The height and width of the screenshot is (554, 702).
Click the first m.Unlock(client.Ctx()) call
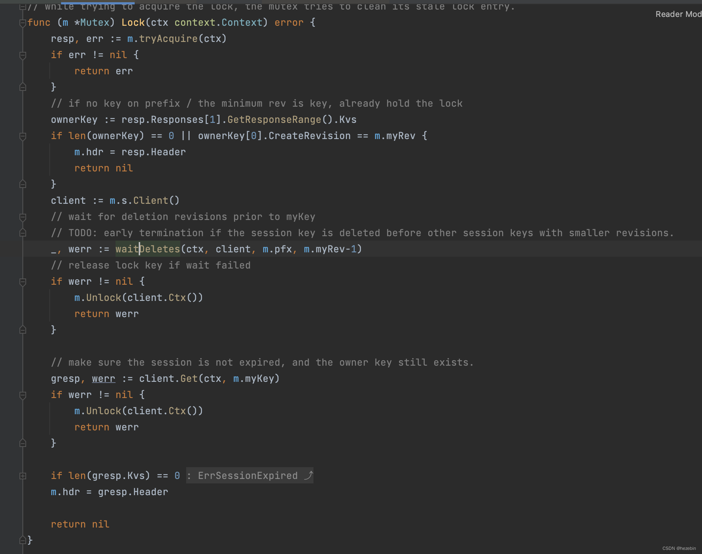pos(139,298)
